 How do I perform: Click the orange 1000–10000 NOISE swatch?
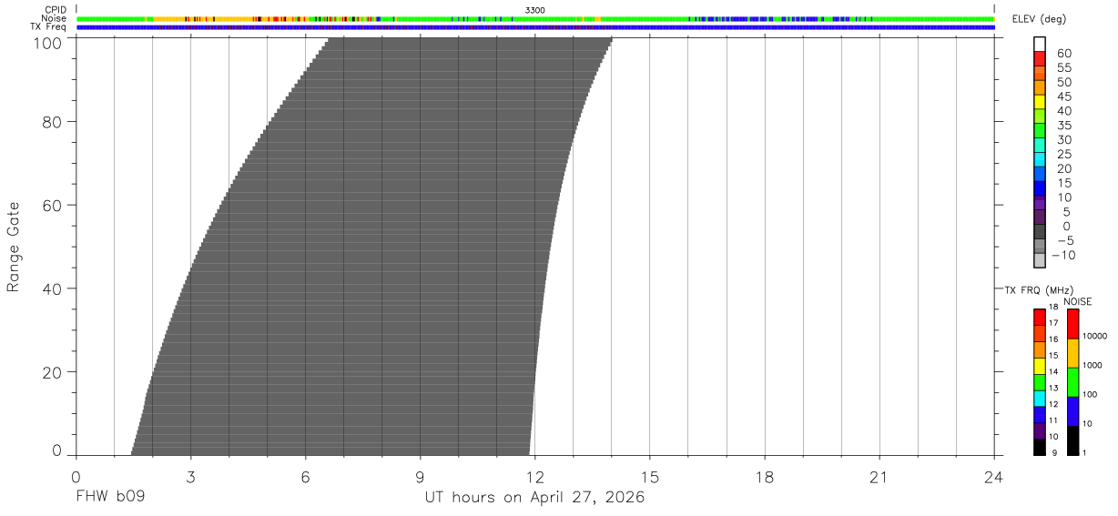tap(1072, 353)
